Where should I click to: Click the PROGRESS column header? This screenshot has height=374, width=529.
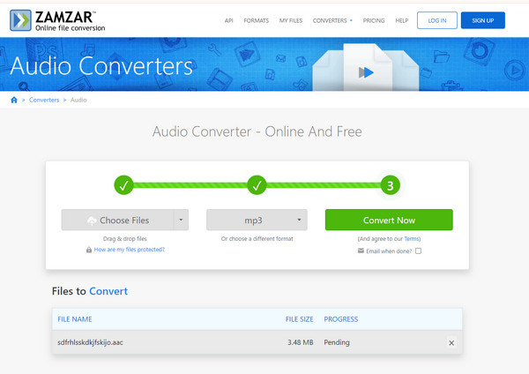pyautogui.click(x=340, y=319)
